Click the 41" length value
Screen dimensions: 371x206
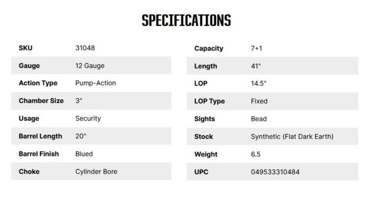click(x=256, y=66)
